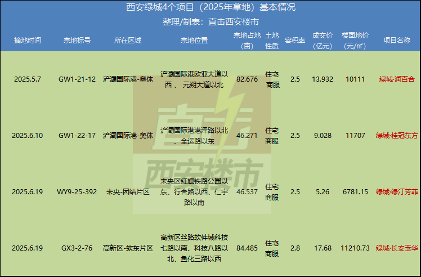Select parcel number GX3-2-76
Viewport: 421px width, 277px height.
click(77, 248)
